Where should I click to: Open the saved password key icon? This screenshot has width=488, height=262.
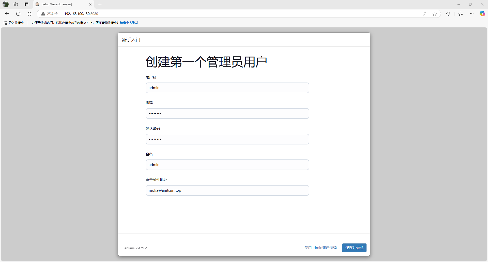(424, 14)
